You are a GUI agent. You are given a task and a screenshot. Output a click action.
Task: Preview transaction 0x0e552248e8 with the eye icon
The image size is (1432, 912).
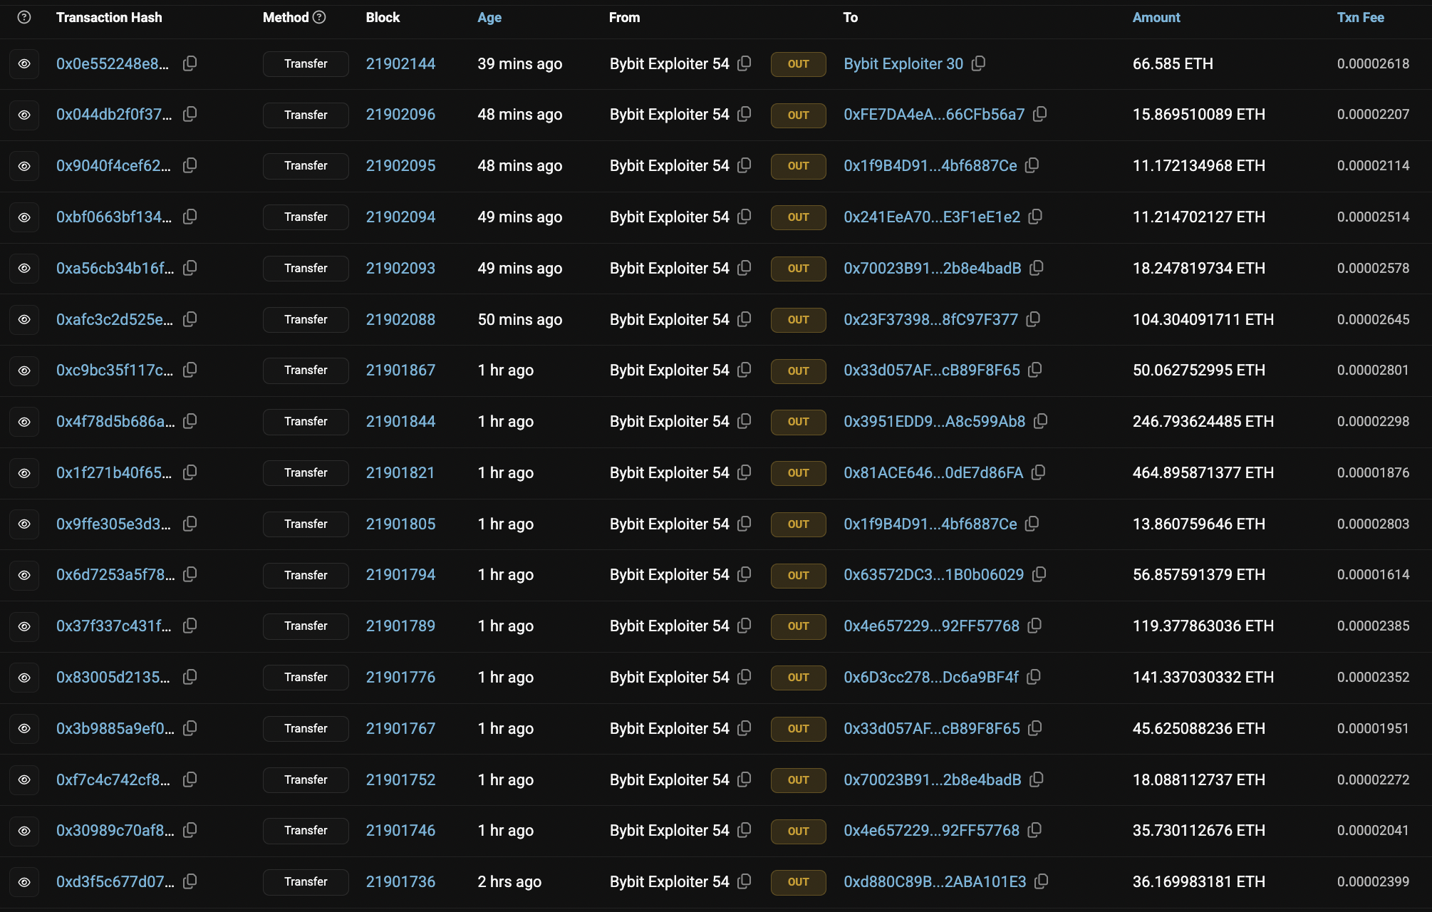24,63
